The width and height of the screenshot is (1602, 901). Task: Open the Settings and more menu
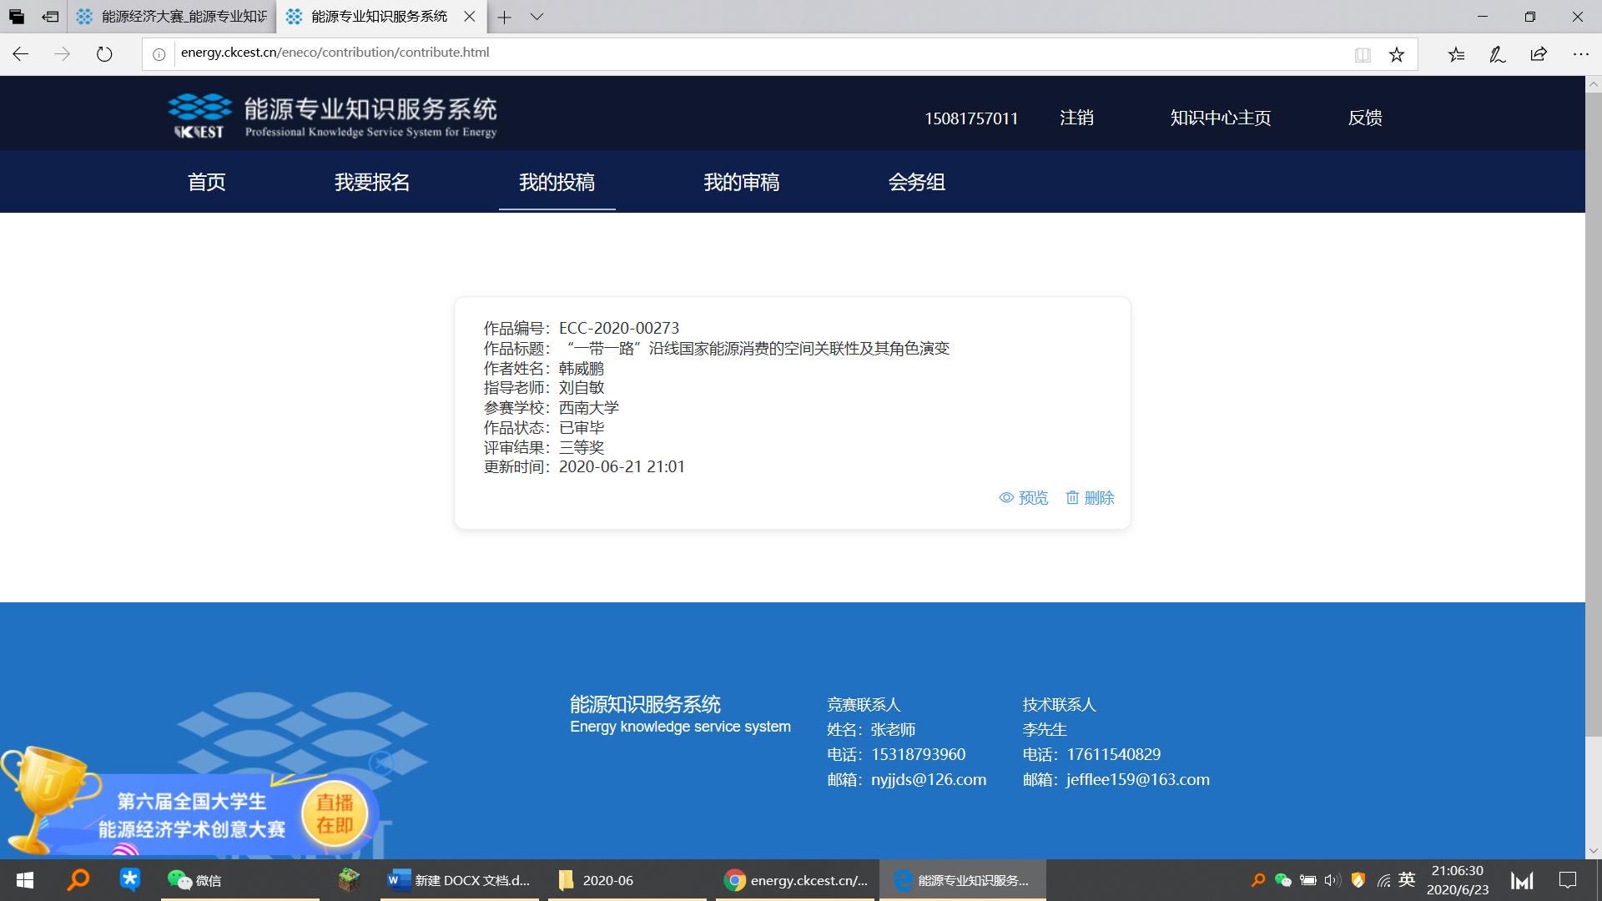coord(1580,53)
